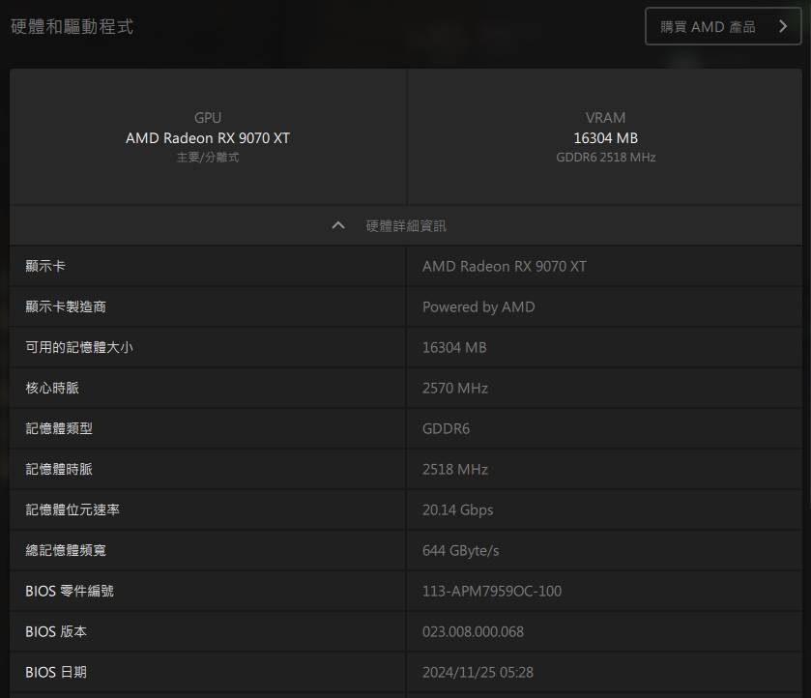Screen dimensions: 811x698
Task: Click the up chevron beside 硬體詳細資訊
Action: click(x=338, y=225)
